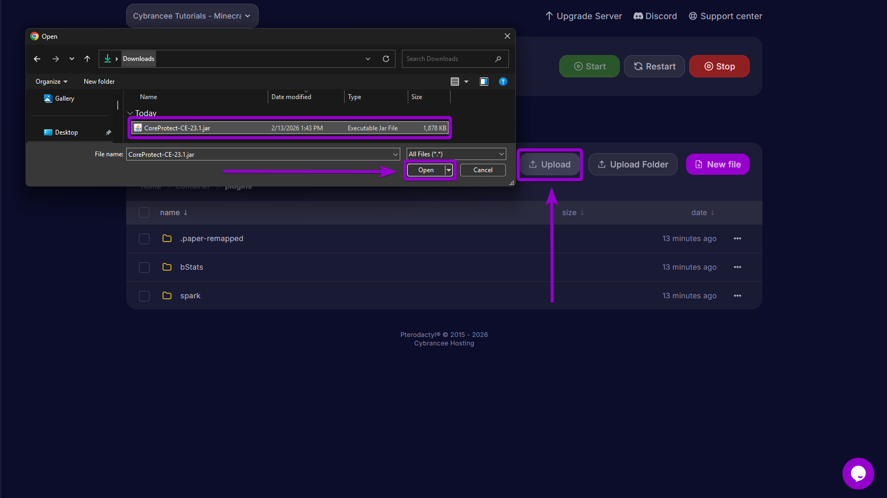
Task: Stop the server
Action: [719, 66]
